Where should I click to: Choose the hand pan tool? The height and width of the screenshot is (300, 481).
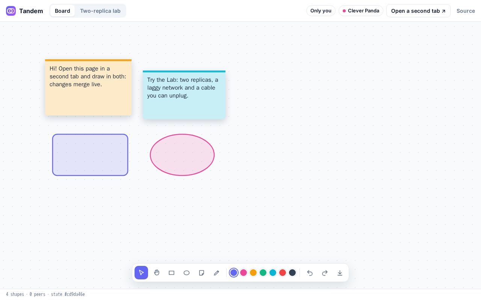click(156, 273)
